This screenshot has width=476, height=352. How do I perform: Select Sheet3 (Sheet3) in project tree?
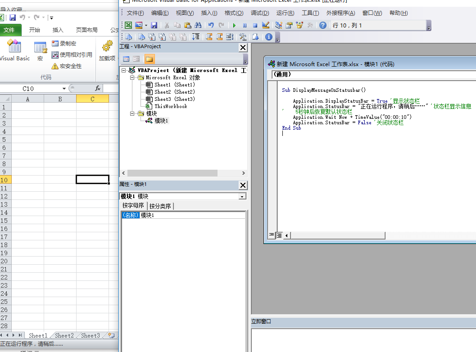tap(174, 99)
